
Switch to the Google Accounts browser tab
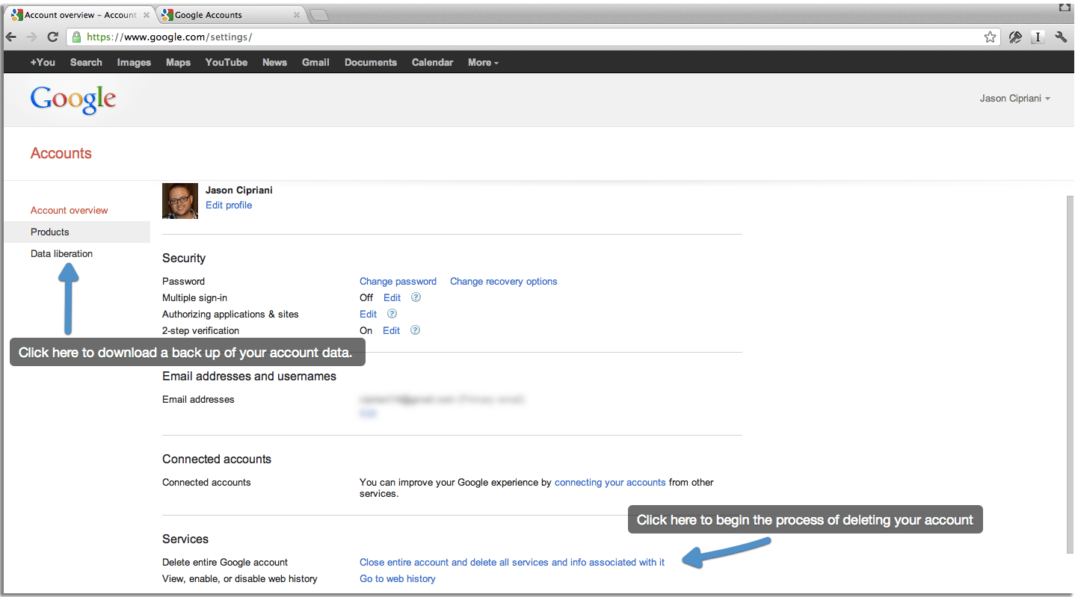coord(224,15)
